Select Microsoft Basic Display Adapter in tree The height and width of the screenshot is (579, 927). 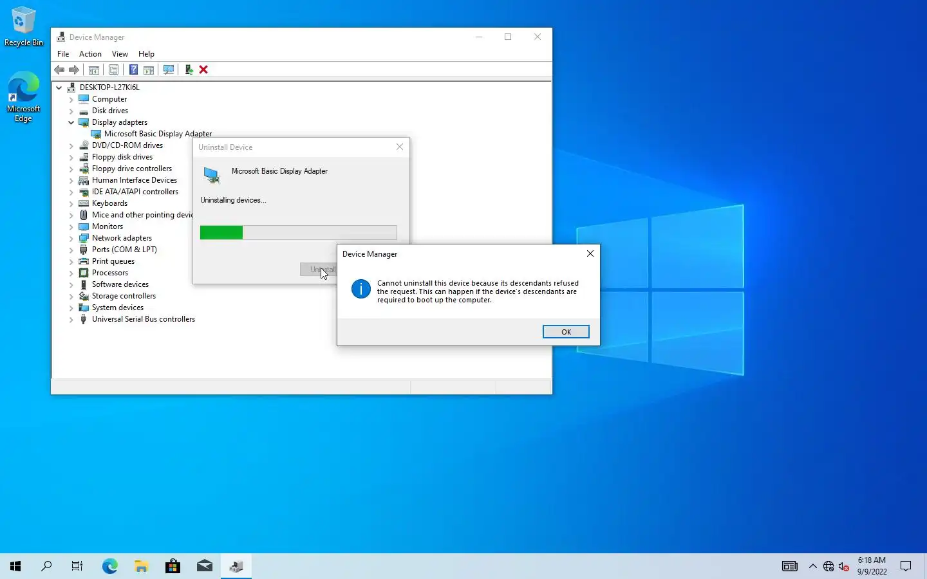(x=158, y=134)
